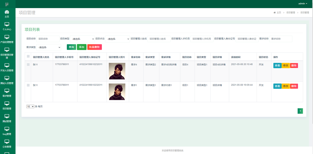Image resolution: width=313 pixels, height=154 pixels.
Task: Go to 个人中心 in the sidebar
Action: [7, 26]
